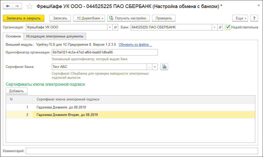Click the Комментарий input field

tap(142, 151)
